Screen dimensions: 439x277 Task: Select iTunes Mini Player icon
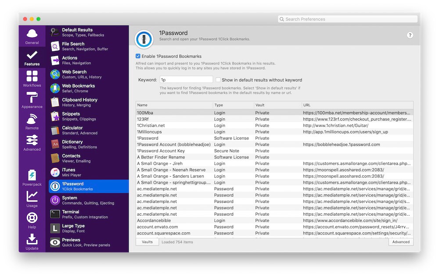pos(55,172)
